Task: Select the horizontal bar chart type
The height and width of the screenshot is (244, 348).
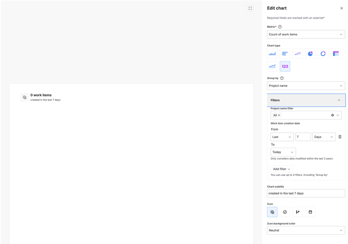Action: 285,54
